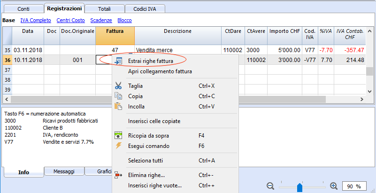
Task: Choose Apri collegamento fattura from menu
Action: [x=160, y=71]
